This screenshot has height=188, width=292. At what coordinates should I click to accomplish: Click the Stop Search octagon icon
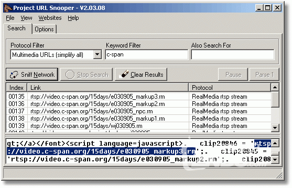click(x=70, y=75)
